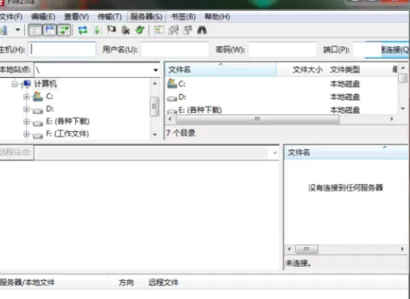This screenshot has height=299, width=410.
Task: Toggle directory comparison icon
Action: (x=173, y=30)
